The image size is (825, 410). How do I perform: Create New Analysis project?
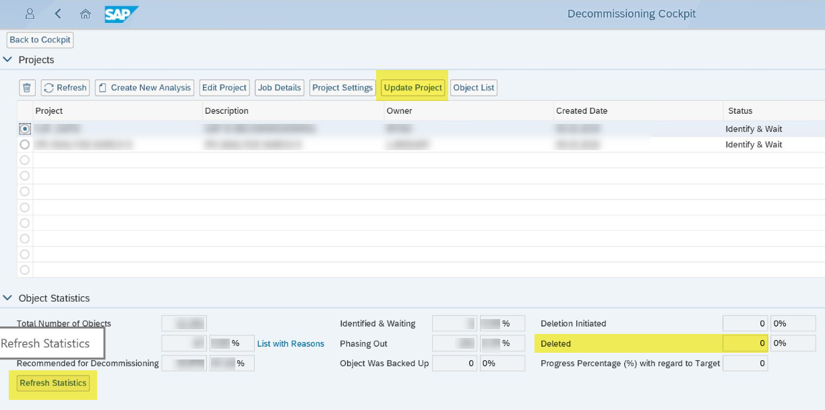tap(144, 88)
